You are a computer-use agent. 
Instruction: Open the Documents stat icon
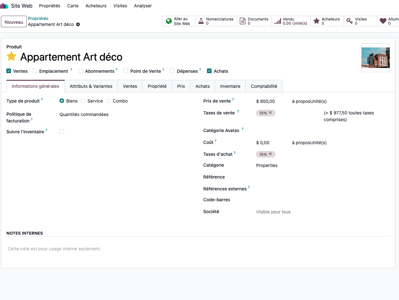243,21
